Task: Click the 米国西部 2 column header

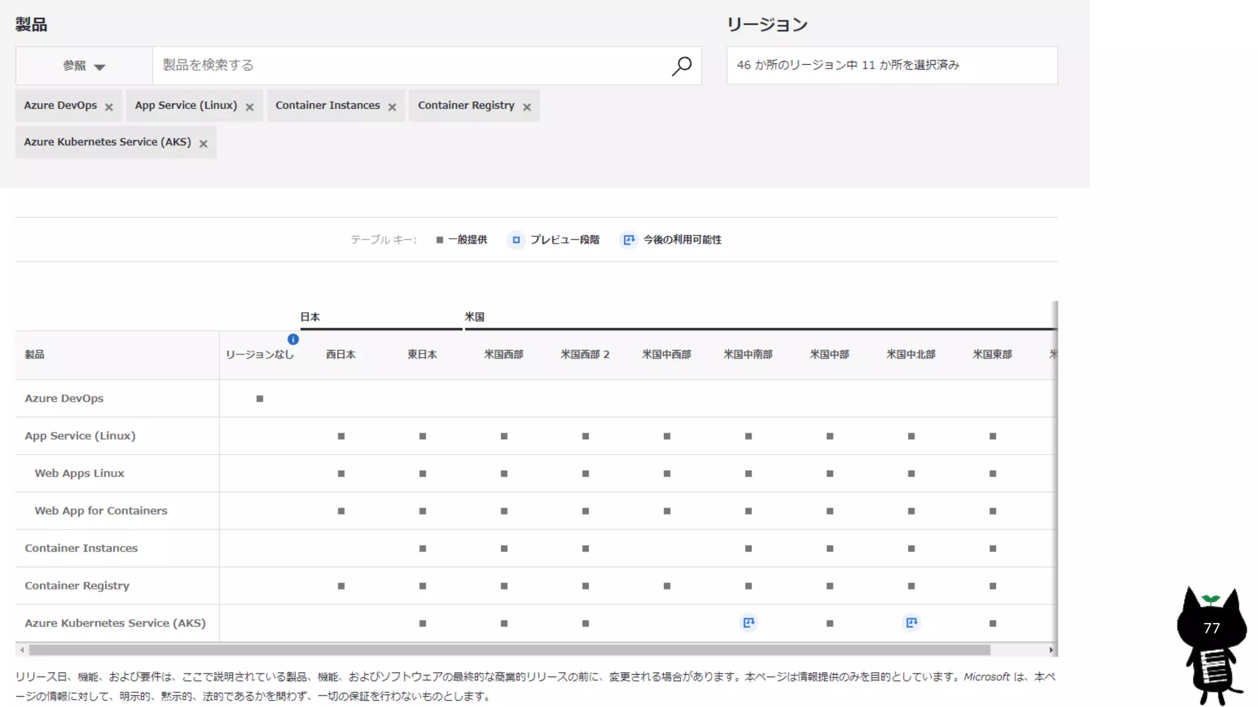Action: click(x=585, y=355)
